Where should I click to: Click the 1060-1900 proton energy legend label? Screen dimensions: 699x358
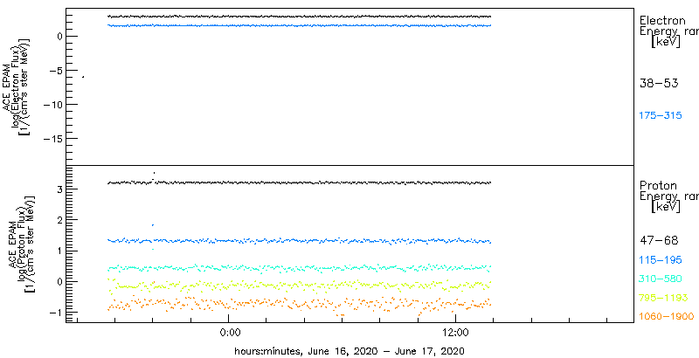(666, 316)
